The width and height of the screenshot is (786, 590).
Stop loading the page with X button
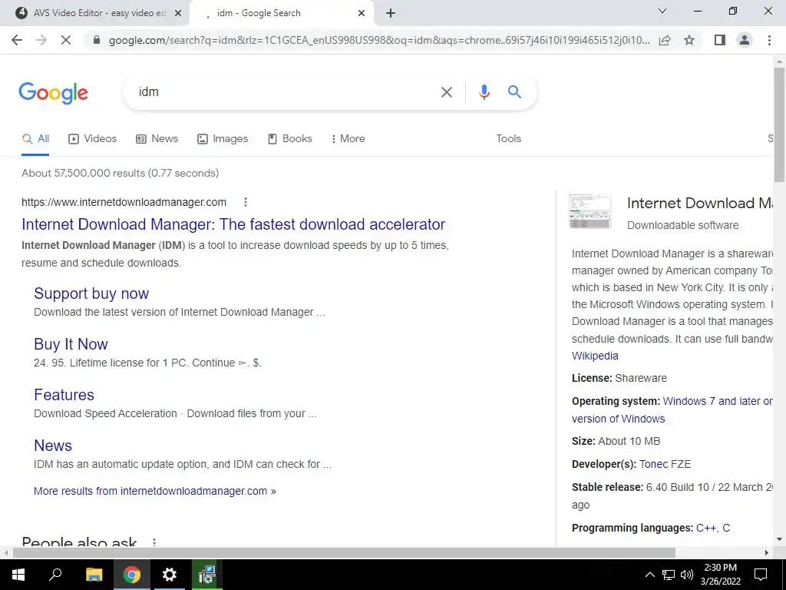click(x=66, y=40)
